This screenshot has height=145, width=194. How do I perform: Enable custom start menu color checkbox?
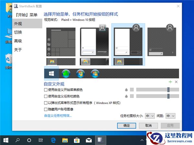pyautogui.click(x=46, y=90)
